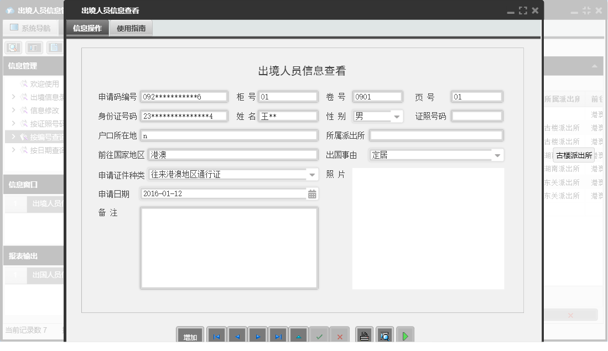The width and height of the screenshot is (608, 351).
Task: Expand the 性别 dropdown
Action: point(397,117)
